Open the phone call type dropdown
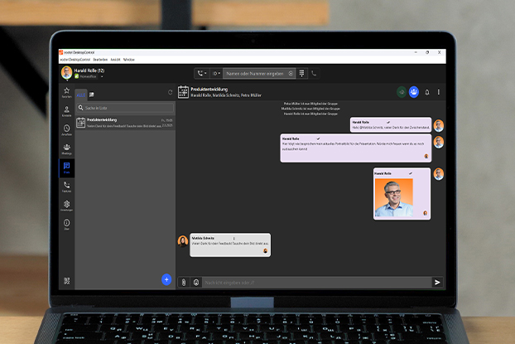Image resolution: width=515 pixels, height=344 pixels. pyautogui.click(x=202, y=73)
